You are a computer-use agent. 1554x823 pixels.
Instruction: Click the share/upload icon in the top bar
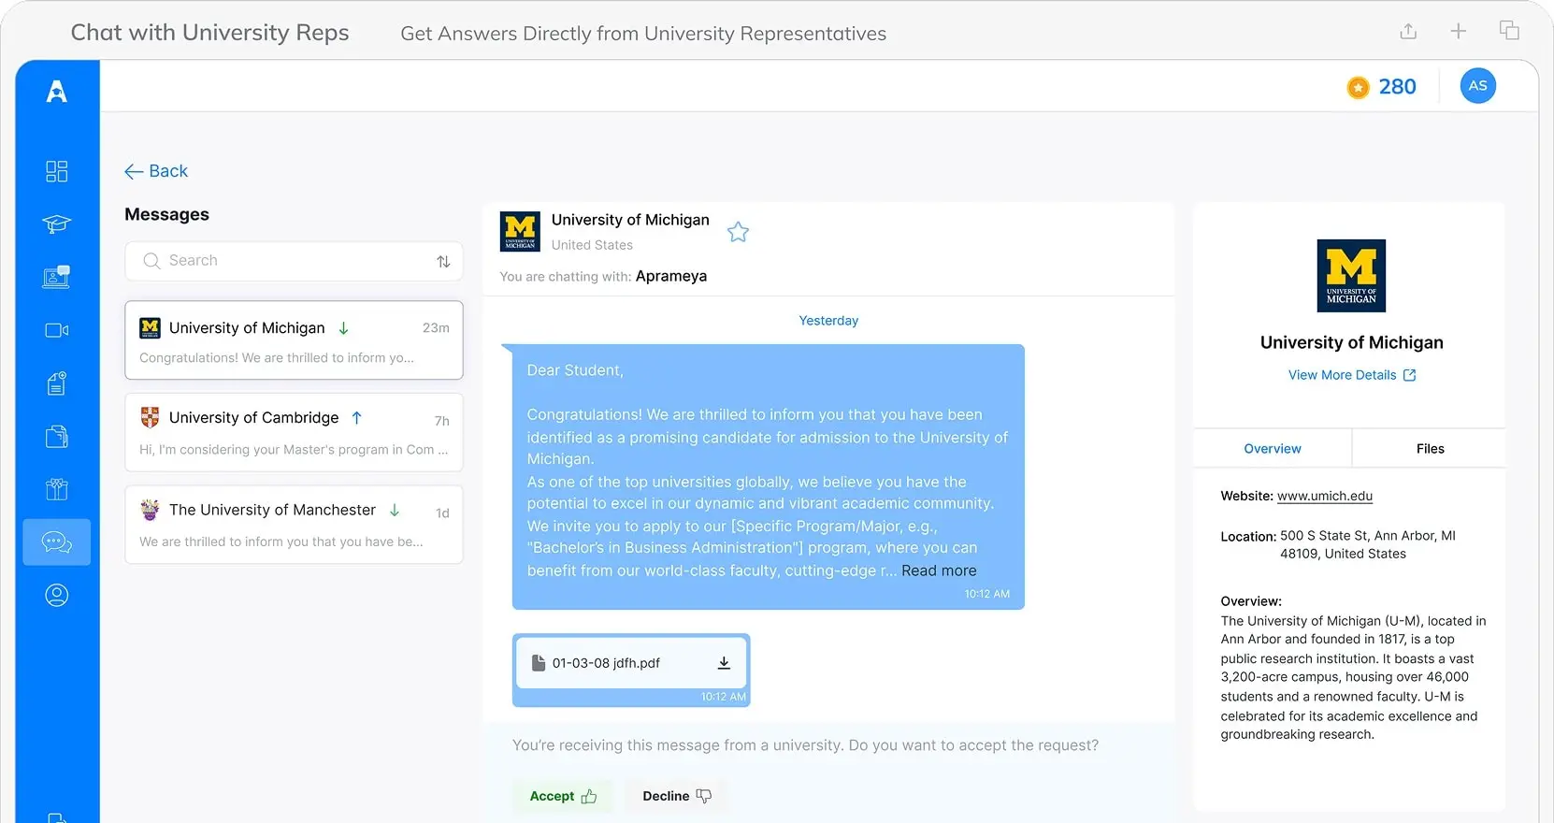coord(1408,31)
